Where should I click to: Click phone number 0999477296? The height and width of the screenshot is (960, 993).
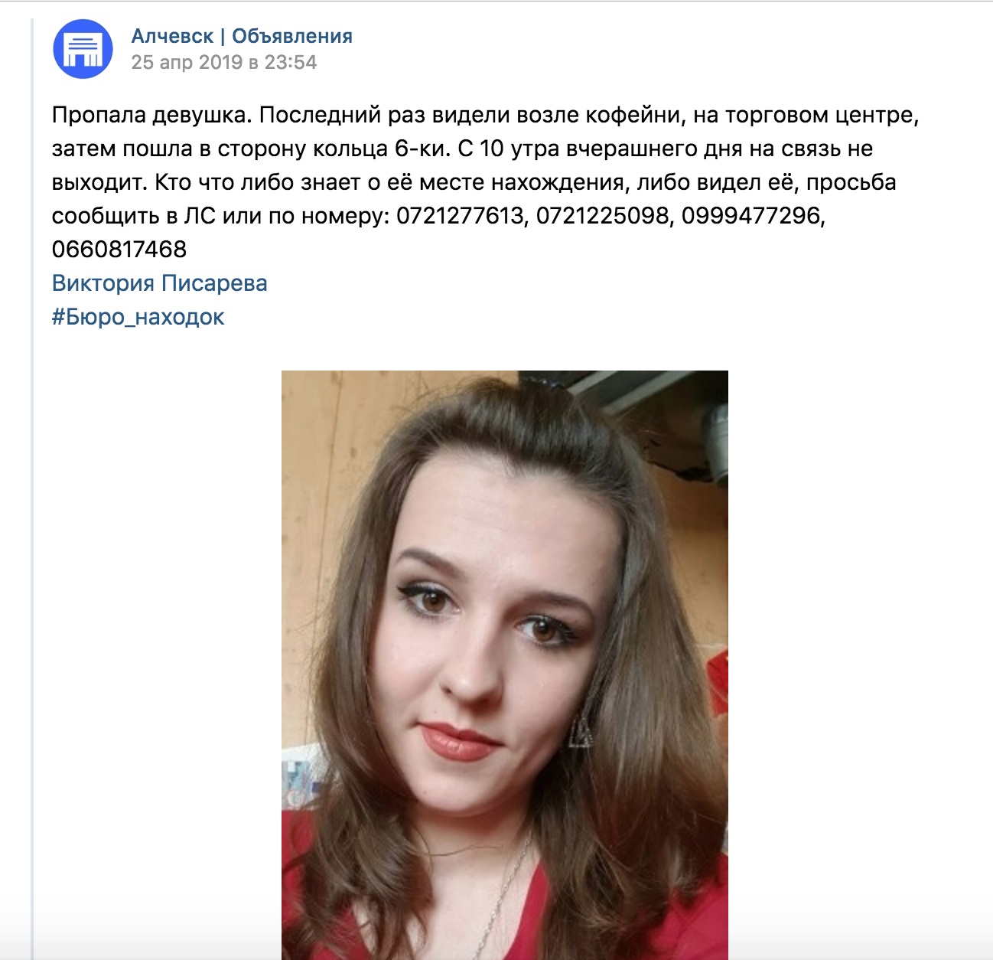pos(750,216)
